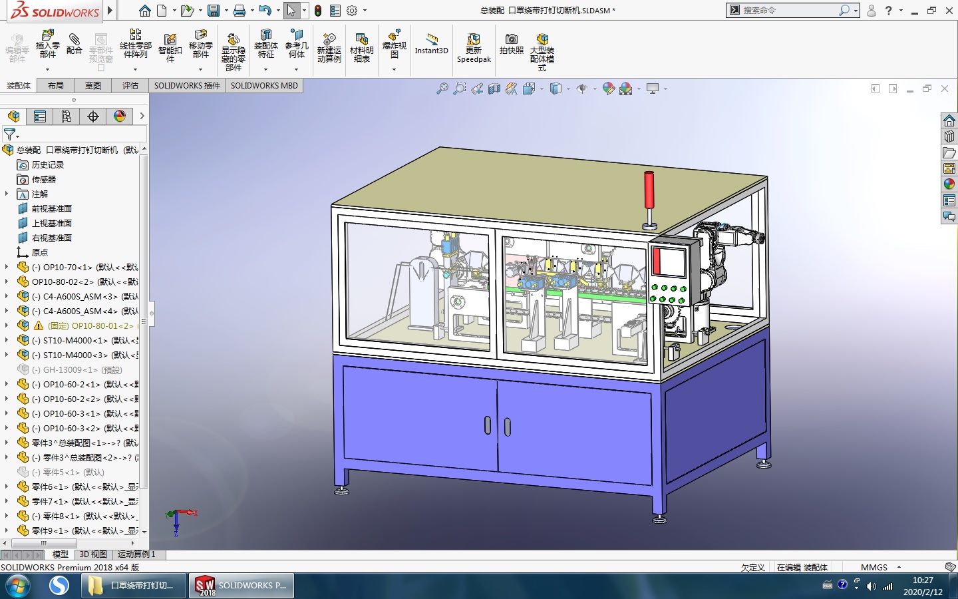Open the Bill of Materials (材料明细表) tool
958x599 pixels.
coord(362,48)
